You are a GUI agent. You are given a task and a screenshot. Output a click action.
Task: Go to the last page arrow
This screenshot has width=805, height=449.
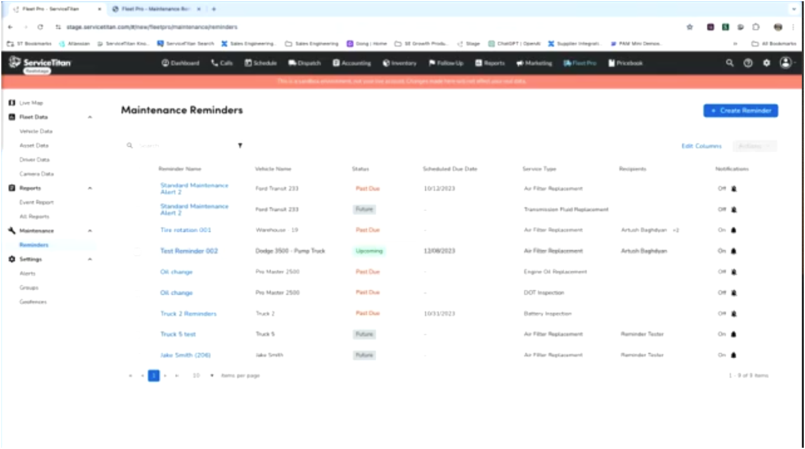(176, 376)
